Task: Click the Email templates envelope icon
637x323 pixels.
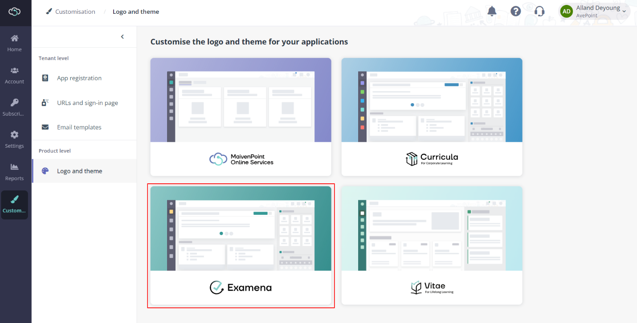Action: (45, 127)
